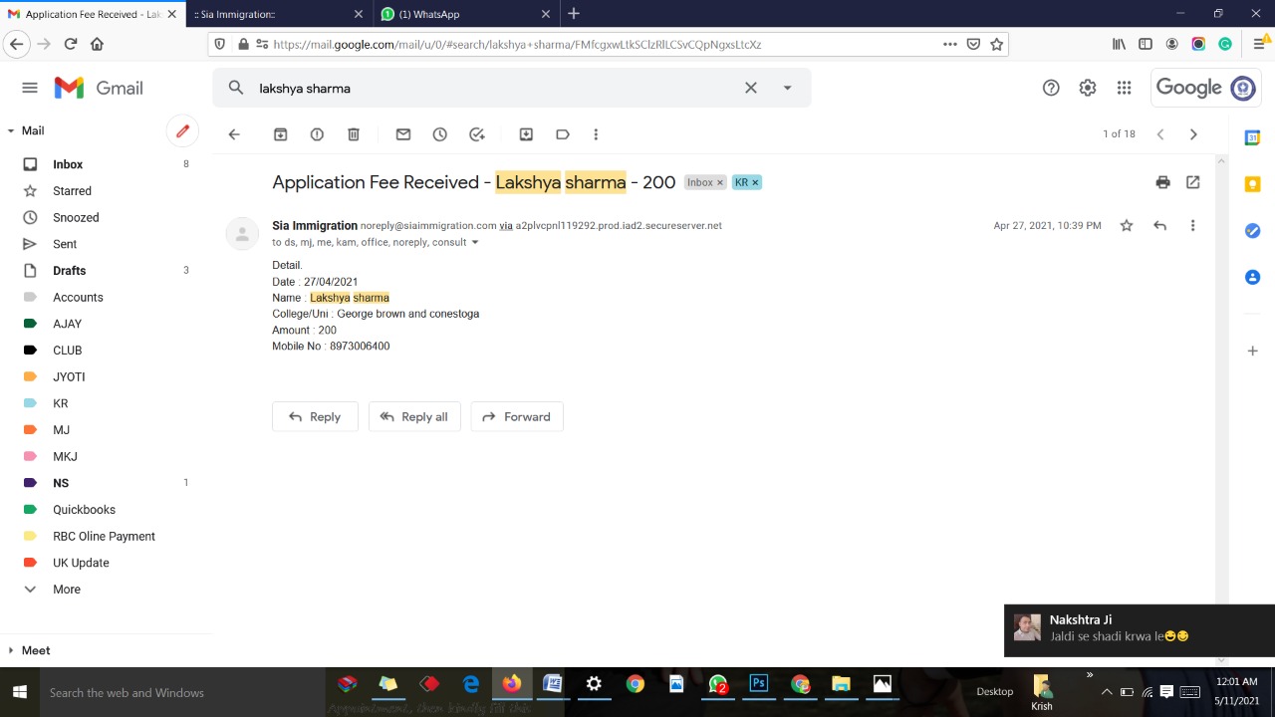Open Google apps grid
Screen dimensions: 1275x717
[x=1124, y=88]
